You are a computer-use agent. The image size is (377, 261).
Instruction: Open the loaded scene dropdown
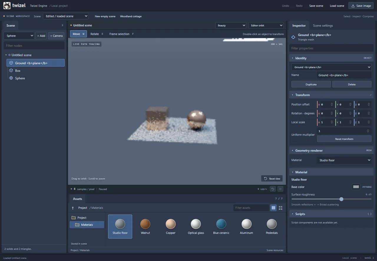point(66,16)
